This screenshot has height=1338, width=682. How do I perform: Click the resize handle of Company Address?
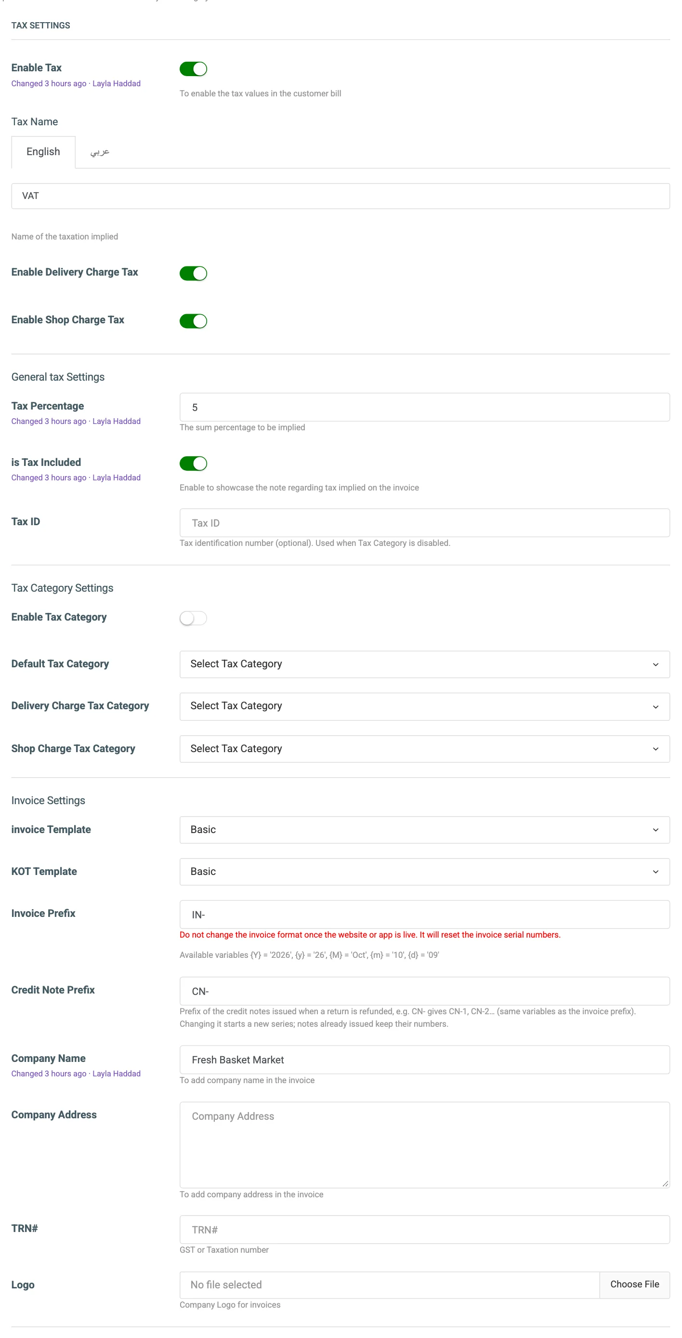(x=665, y=1183)
